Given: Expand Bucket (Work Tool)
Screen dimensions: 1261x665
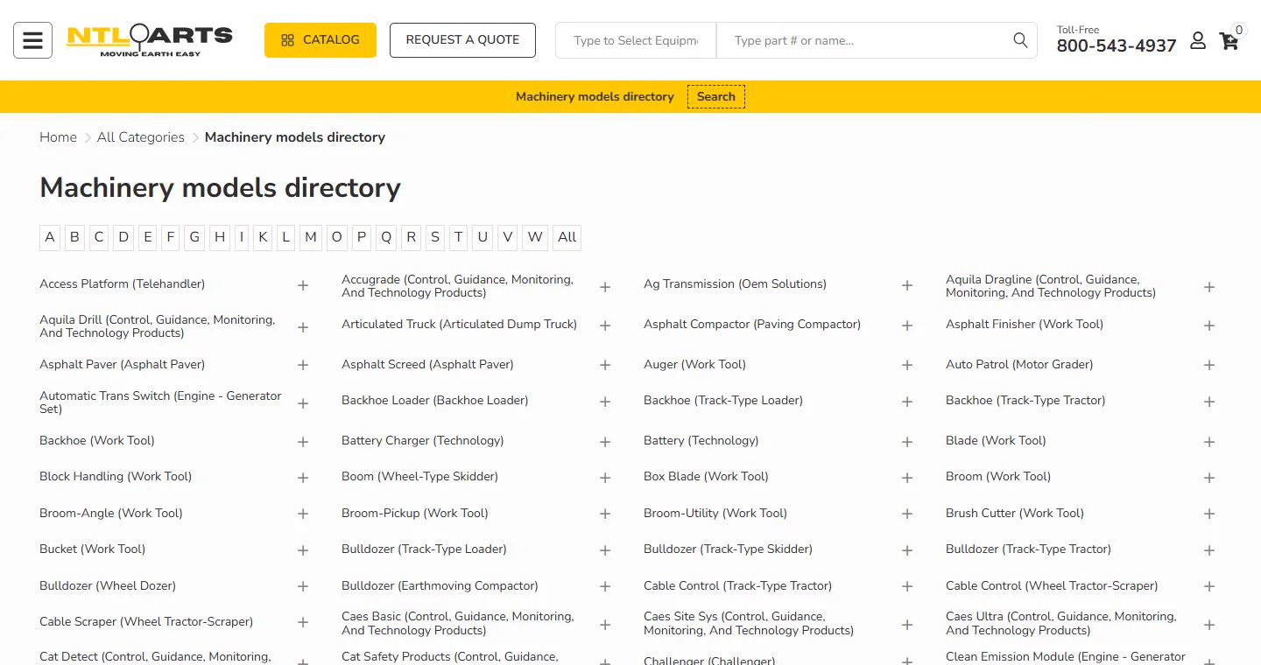Looking at the screenshot, I should [303, 550].
